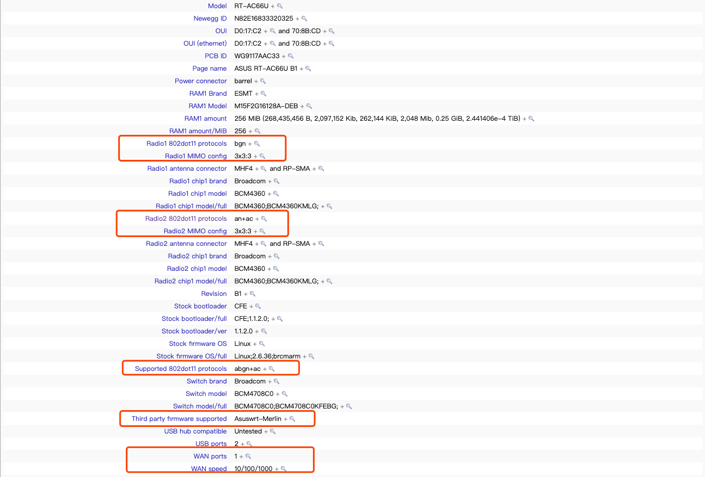Image resolution: width=705 pixels, height=477 pixels.
Task: Click the search icon in the Radio1 chip1 brand row
Action: coord(277,181)
